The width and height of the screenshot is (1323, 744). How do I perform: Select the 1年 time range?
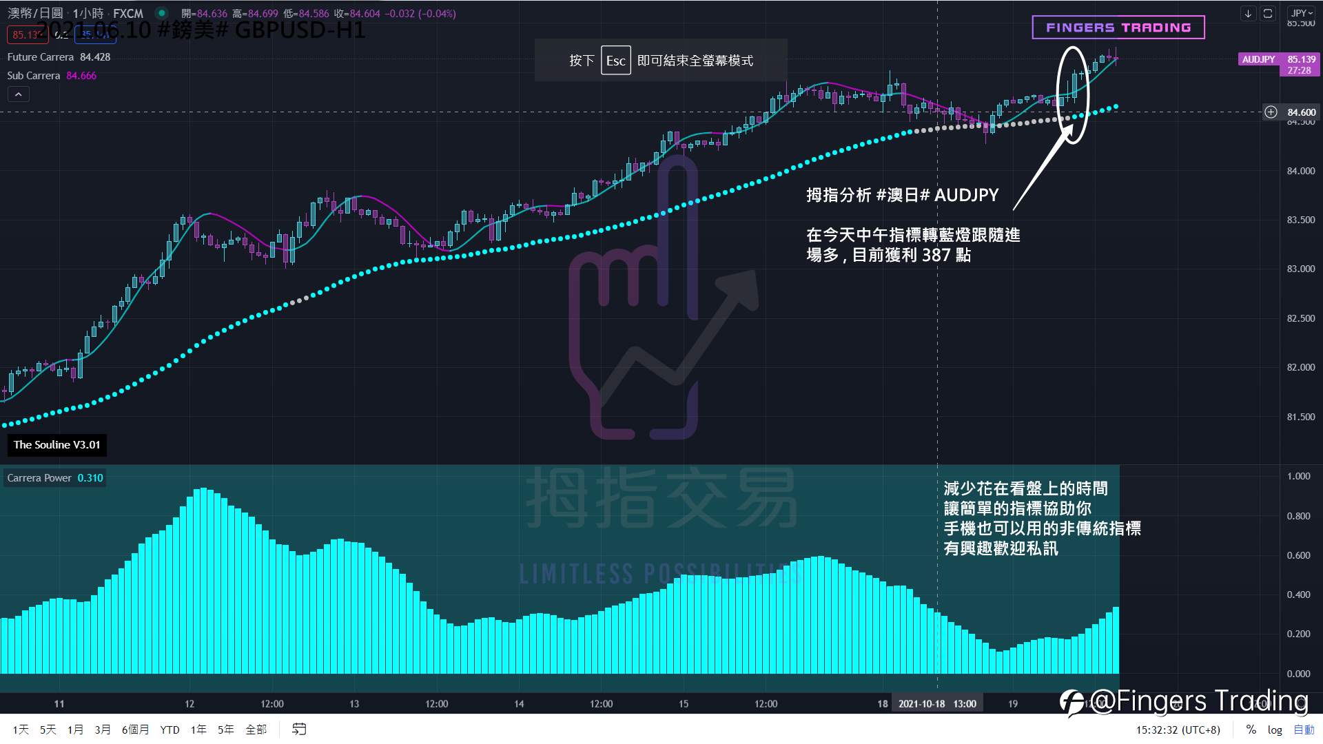198,730
